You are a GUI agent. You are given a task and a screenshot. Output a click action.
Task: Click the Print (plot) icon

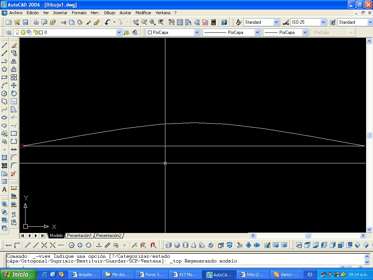pyautogui.click(x=36, y=22)
